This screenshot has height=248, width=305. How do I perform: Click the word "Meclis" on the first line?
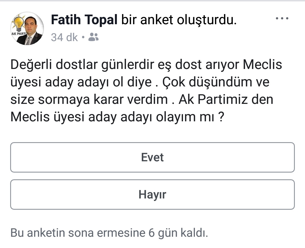pos(263,65)
